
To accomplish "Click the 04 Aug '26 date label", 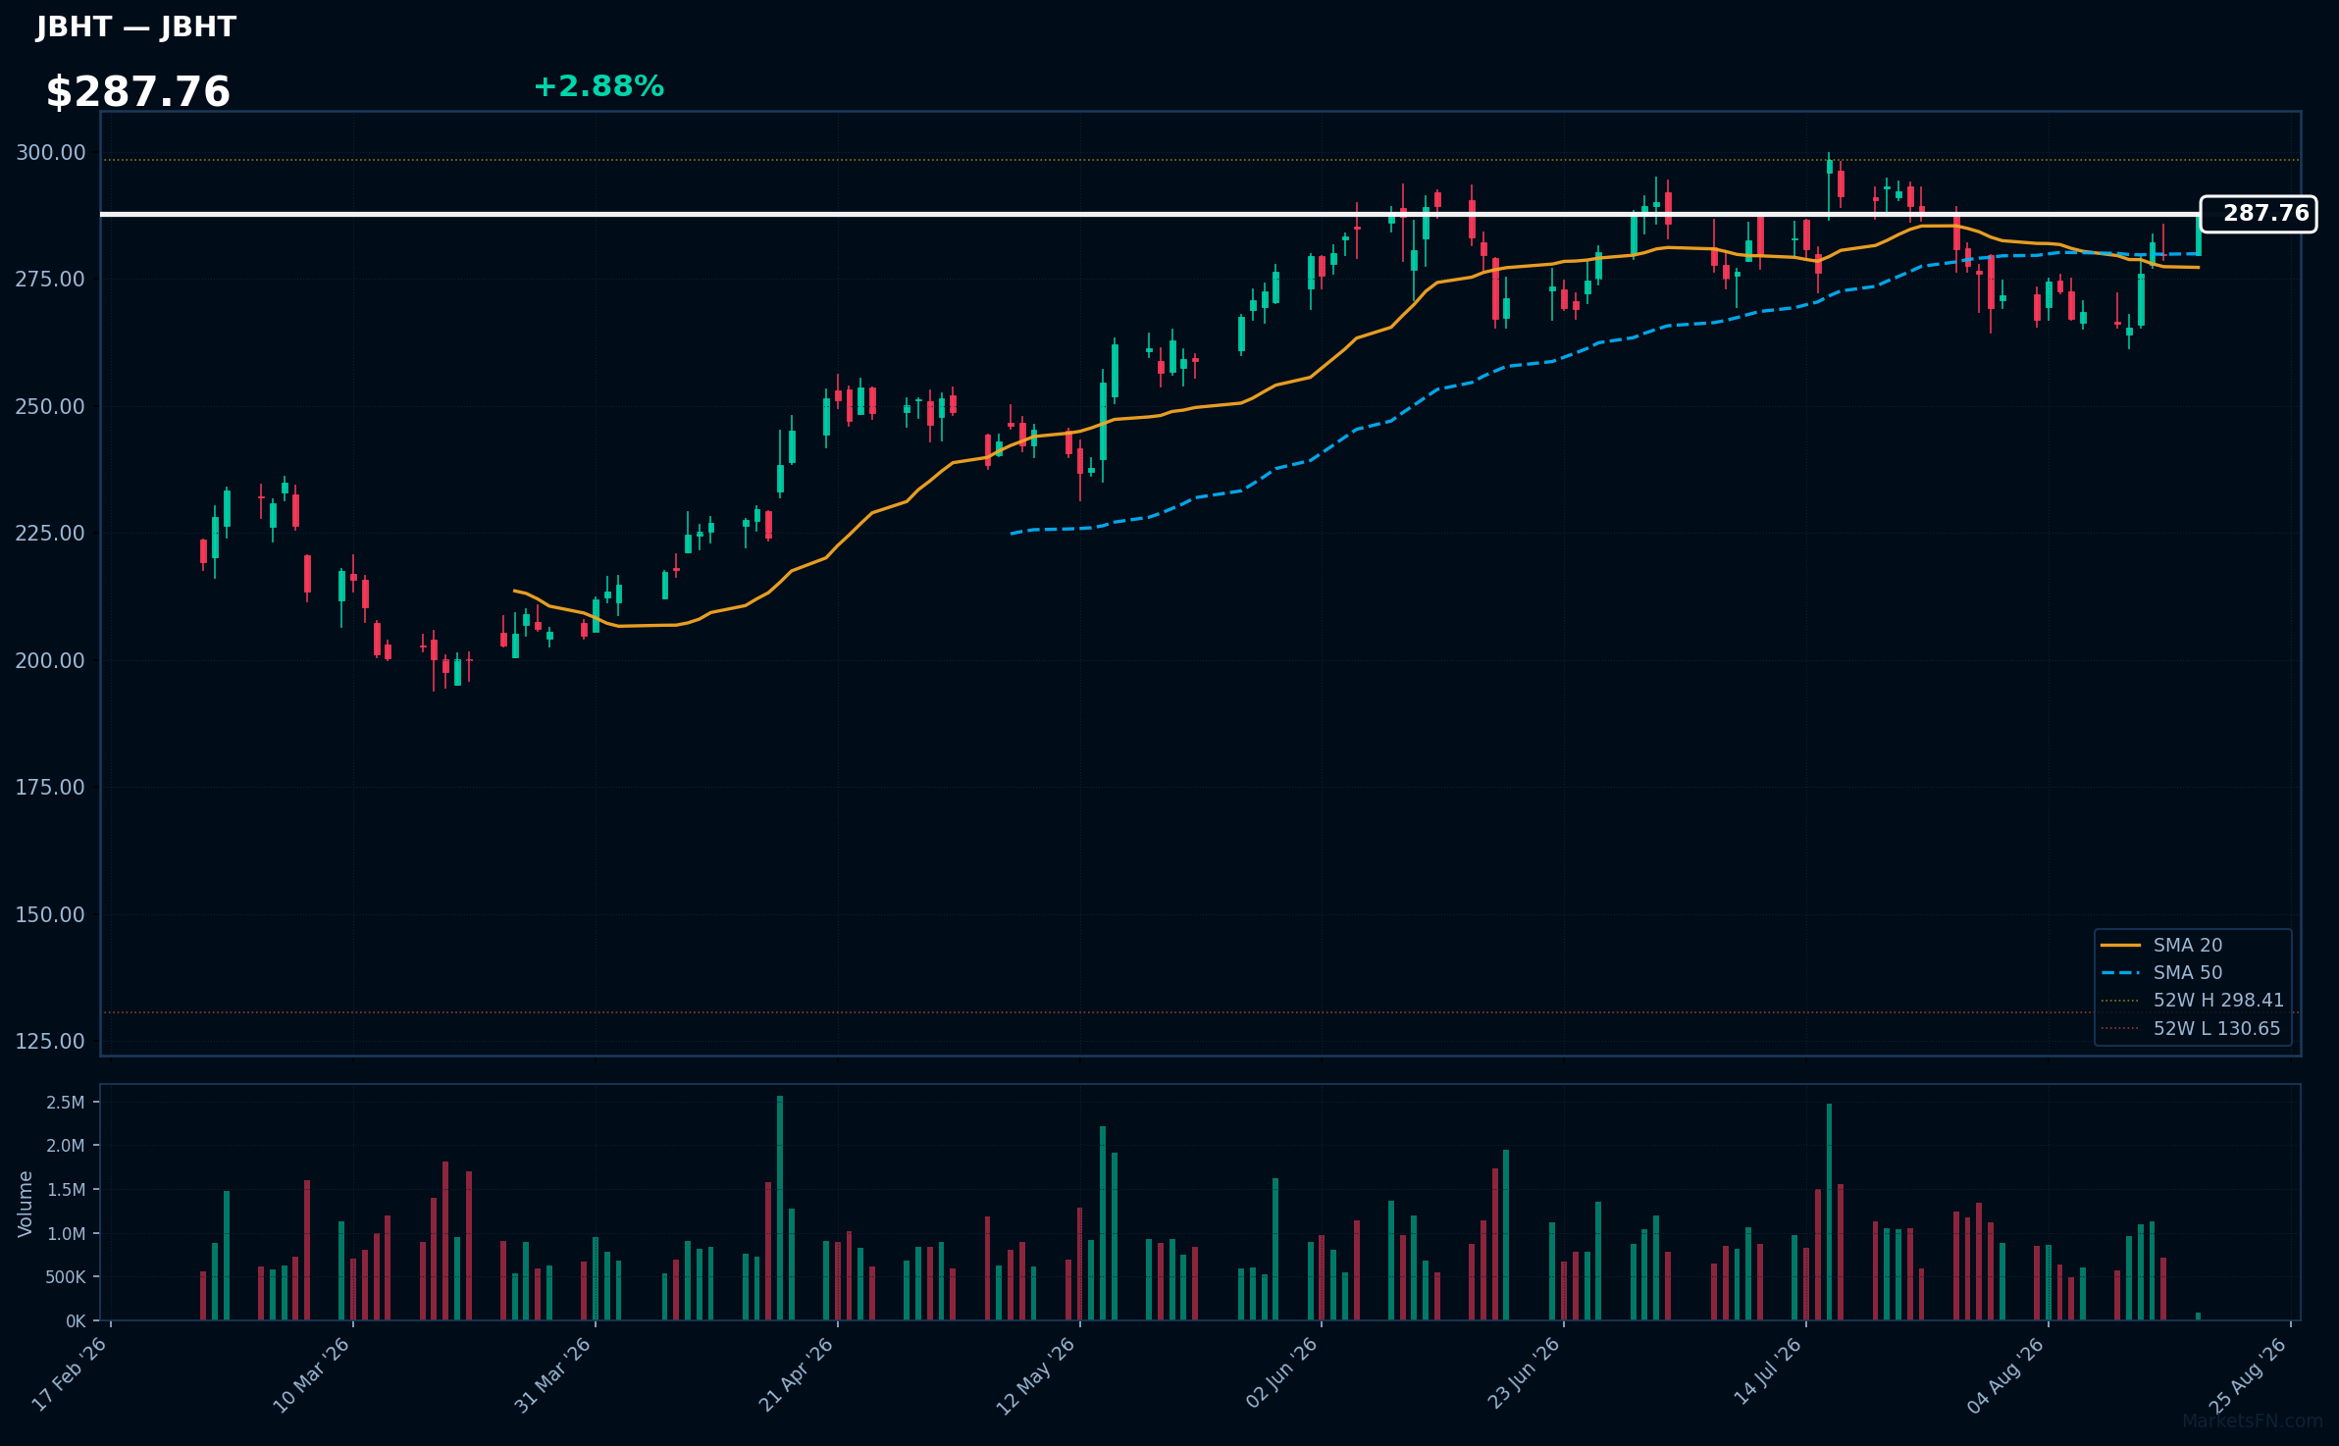I will [x=2006, y=1374].
